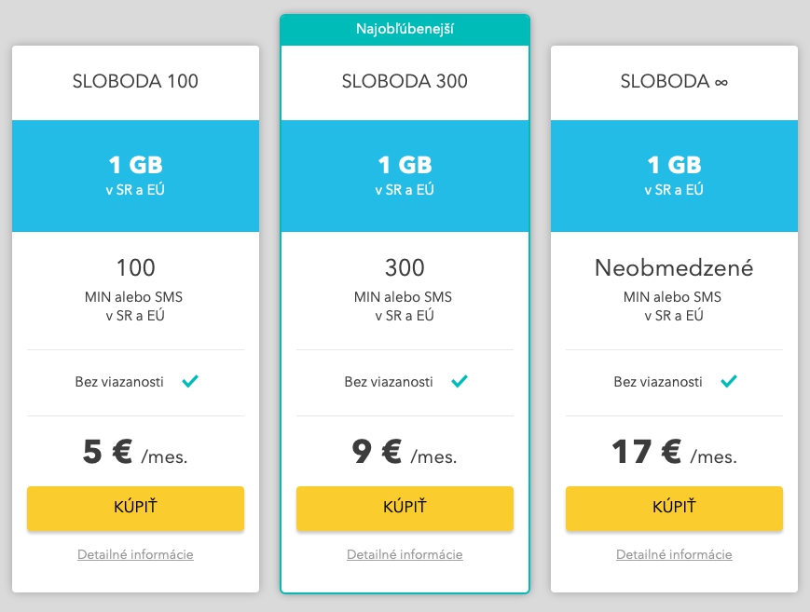810x612 pixels.
Task: Buy the unlimited SLOBODA ∞ plan with KÚPIŤ
Action: pos(674,509)
